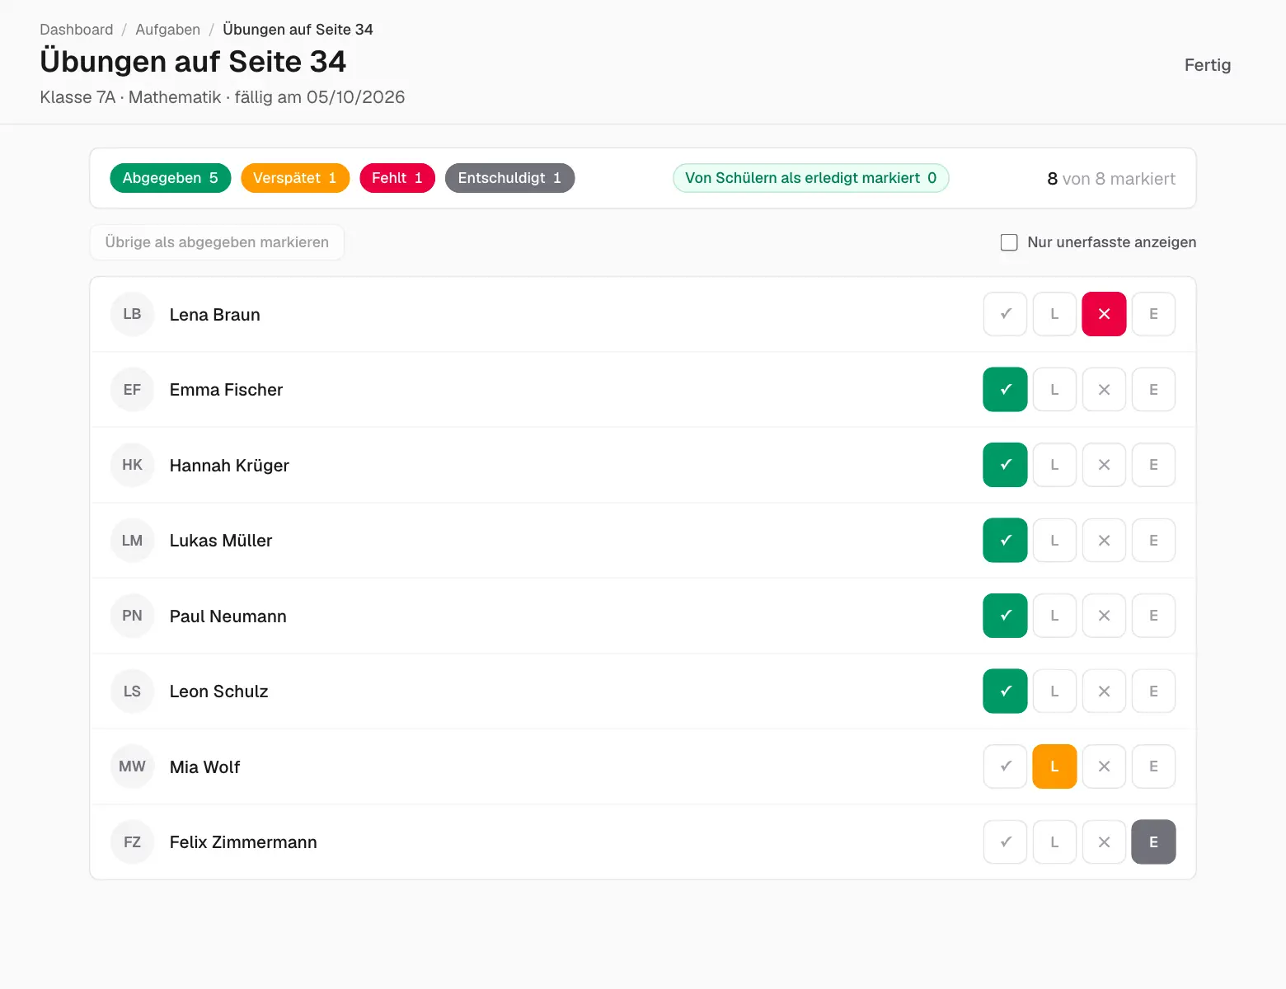The height and width of the screenshot is (989, 1286).
Task: Set Paul Neumann to late with L
Action: click(1054, 616)
